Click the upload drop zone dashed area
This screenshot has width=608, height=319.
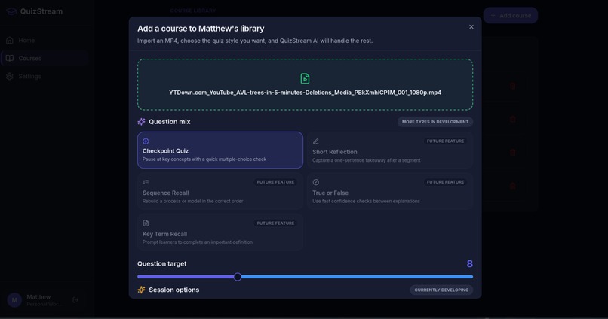tap(306, 84)
